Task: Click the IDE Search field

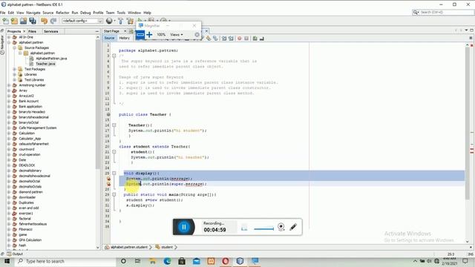Action: pyautogui.click(x=443, y=13)
